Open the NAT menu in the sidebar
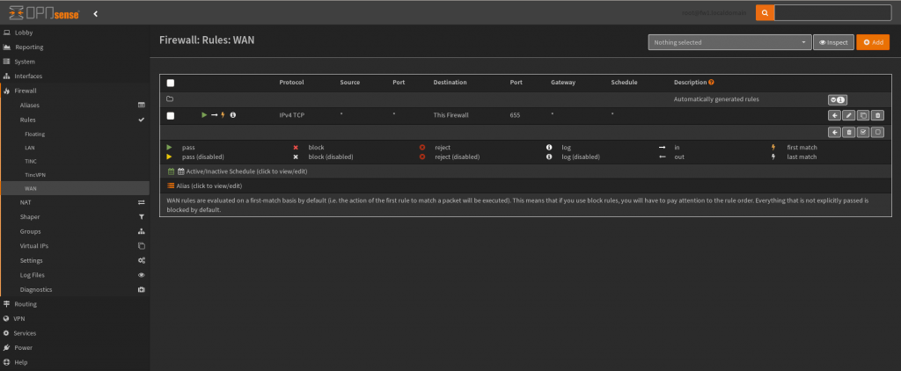This screenshot has width=901, height=371. [x=26, y=202]
